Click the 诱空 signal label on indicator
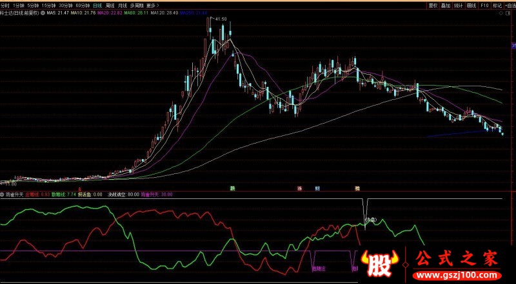The image size is (516, 284). 370,220
